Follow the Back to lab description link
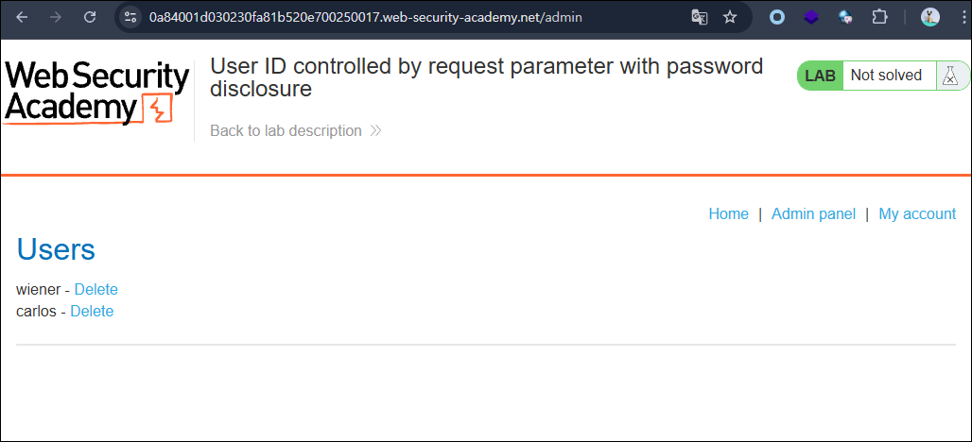 (295, 130)
